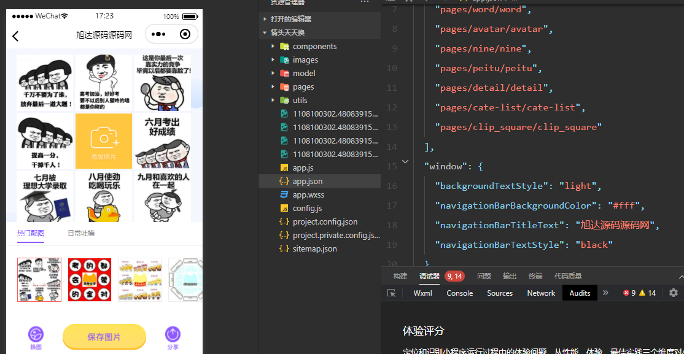Image resolution: width=684 pixels, height=354 pixels.
Task: Collapse the 情头天天换 project root
Action: (x=265, y=33)
